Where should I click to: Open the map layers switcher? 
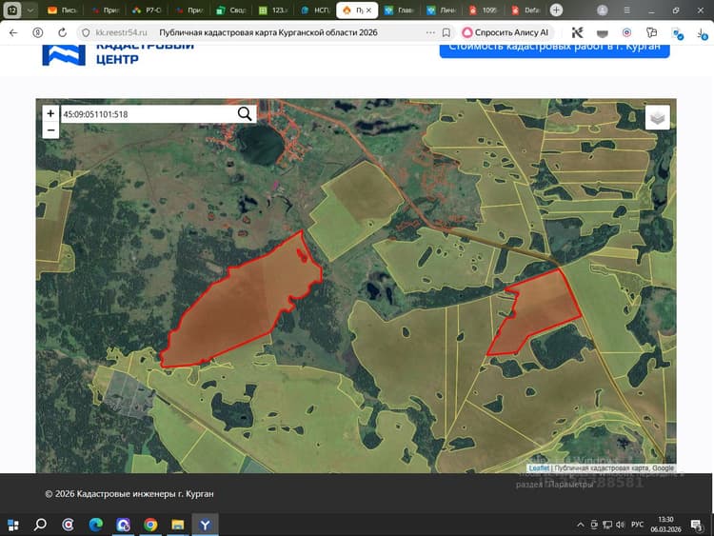(x=657, y=118)
